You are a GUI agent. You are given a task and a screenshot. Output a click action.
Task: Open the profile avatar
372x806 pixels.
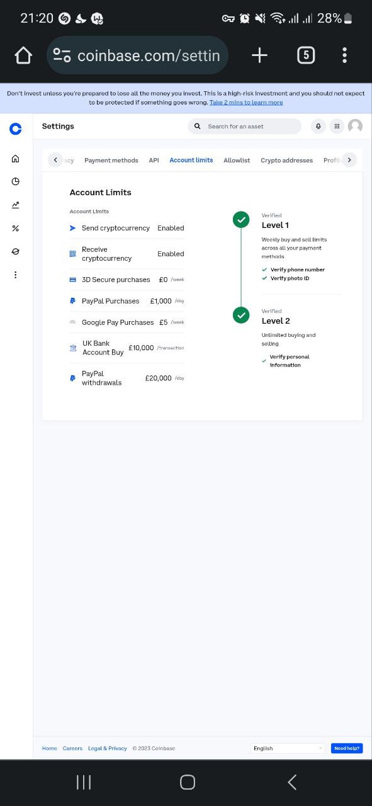click(x=355, y=127)
